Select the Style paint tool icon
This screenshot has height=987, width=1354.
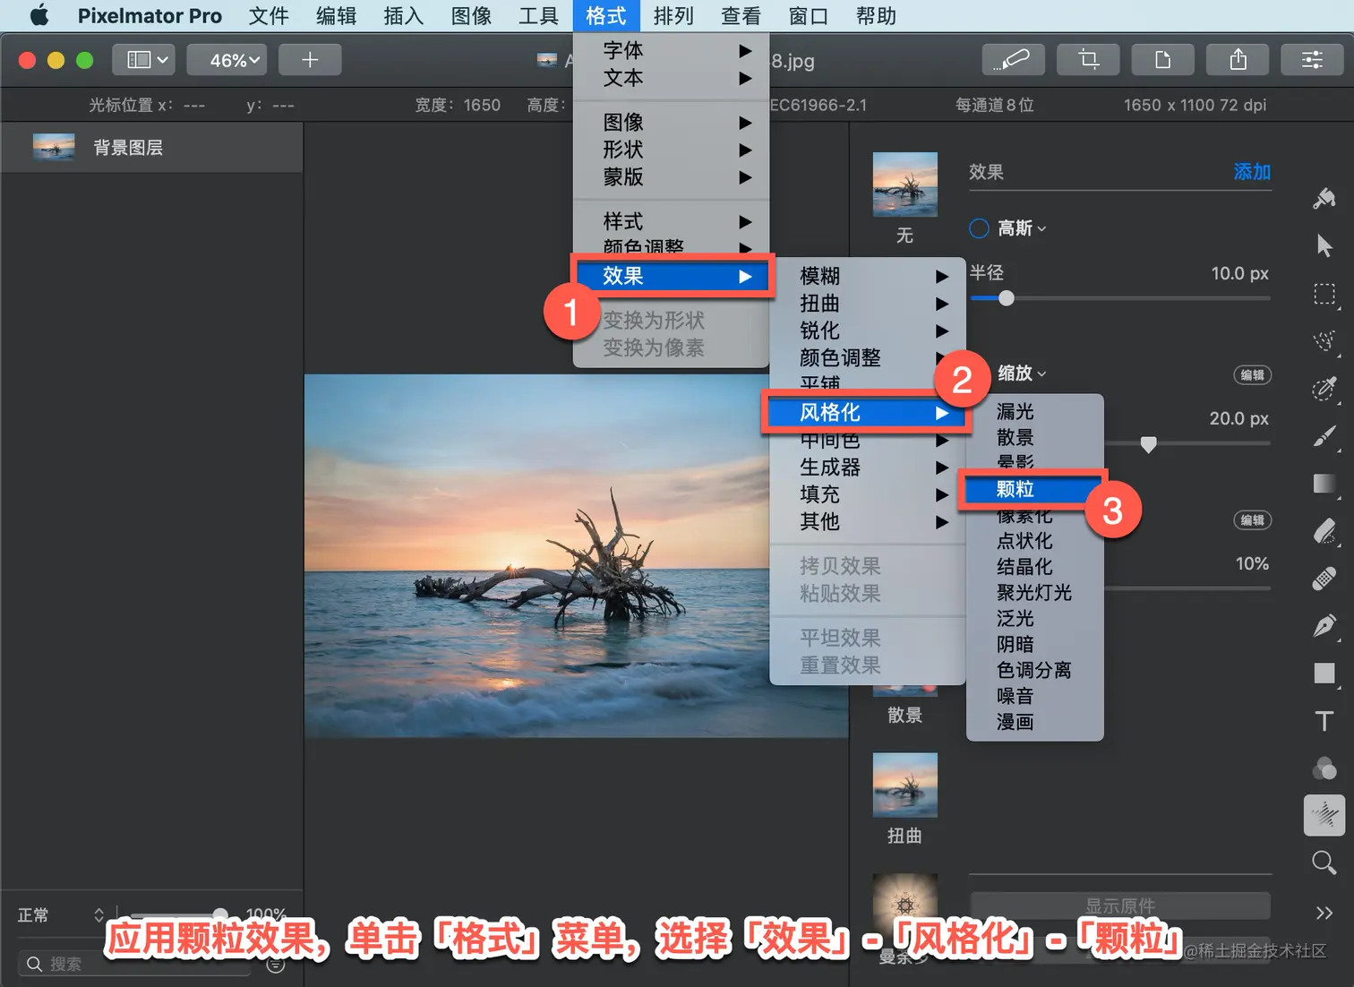[x=1324, y=198]
